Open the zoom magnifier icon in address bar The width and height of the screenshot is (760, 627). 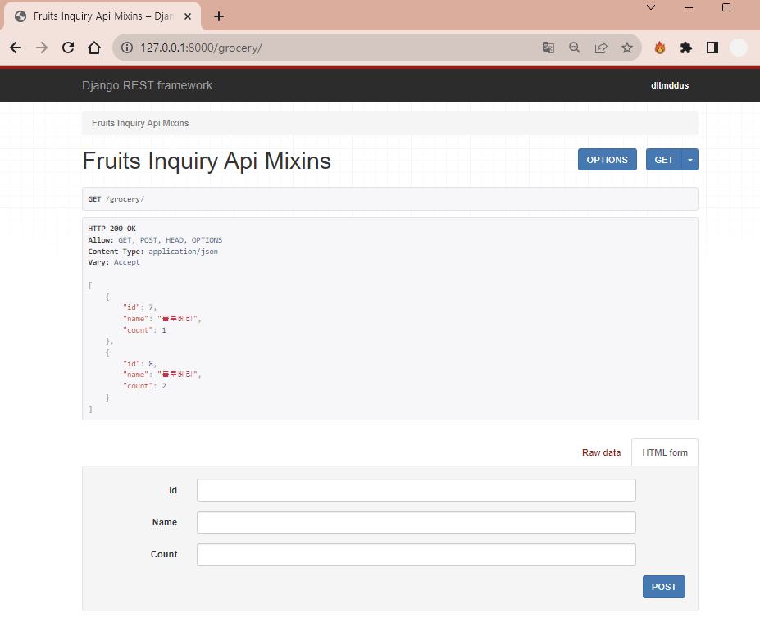tap(575, 48)
